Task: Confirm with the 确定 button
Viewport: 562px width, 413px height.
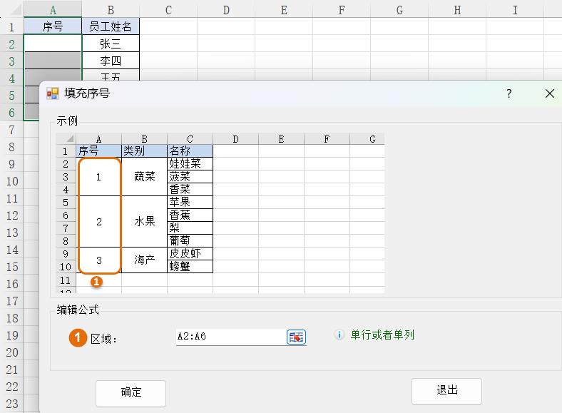Action: pos(131,393)
